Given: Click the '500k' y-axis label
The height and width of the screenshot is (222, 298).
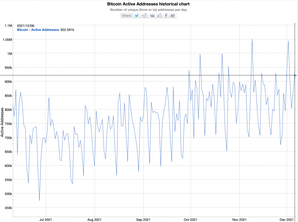Looking at the screenshot, I should tap(8, 194).
